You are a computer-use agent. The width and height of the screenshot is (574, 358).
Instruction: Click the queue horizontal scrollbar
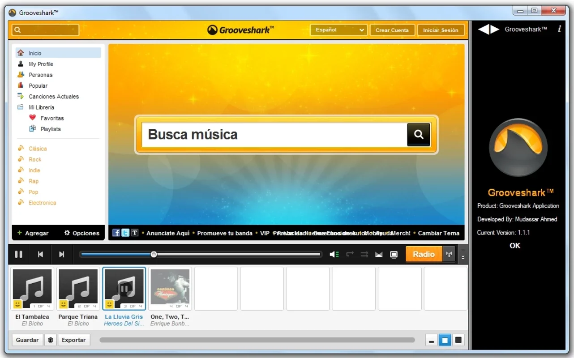[x=257, y=340]
